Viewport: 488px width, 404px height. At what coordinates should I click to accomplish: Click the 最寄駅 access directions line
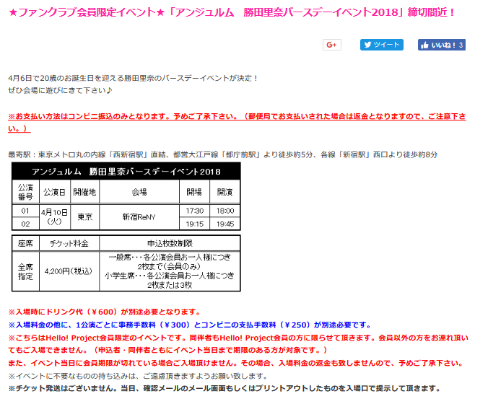click(x=223, y=154)
